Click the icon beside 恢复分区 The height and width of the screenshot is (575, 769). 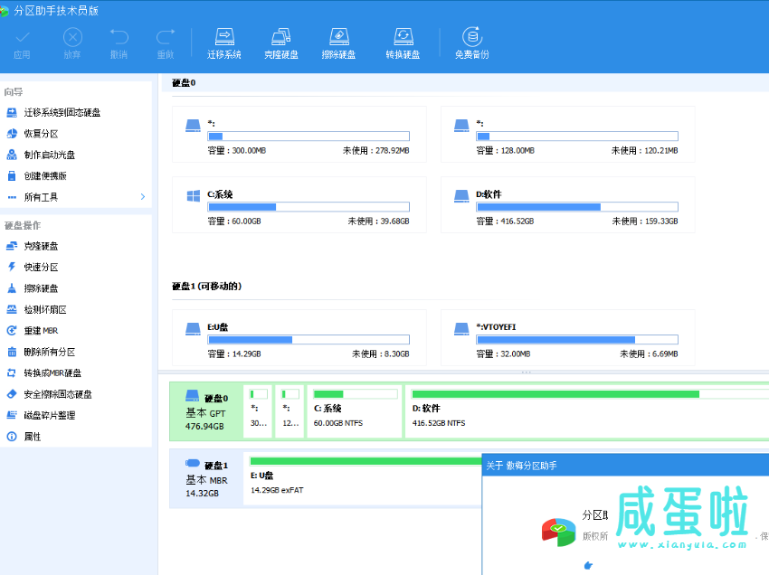[x=12, y=133]
